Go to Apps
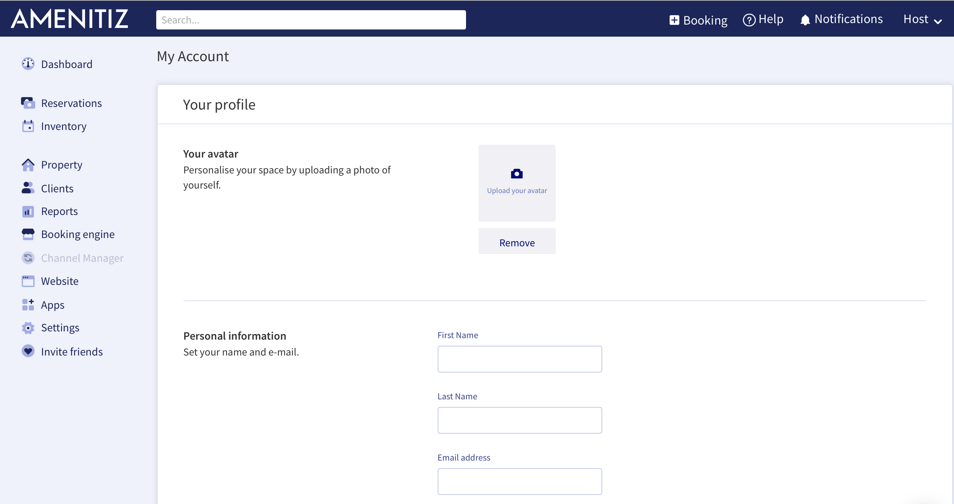 [53, 305]
